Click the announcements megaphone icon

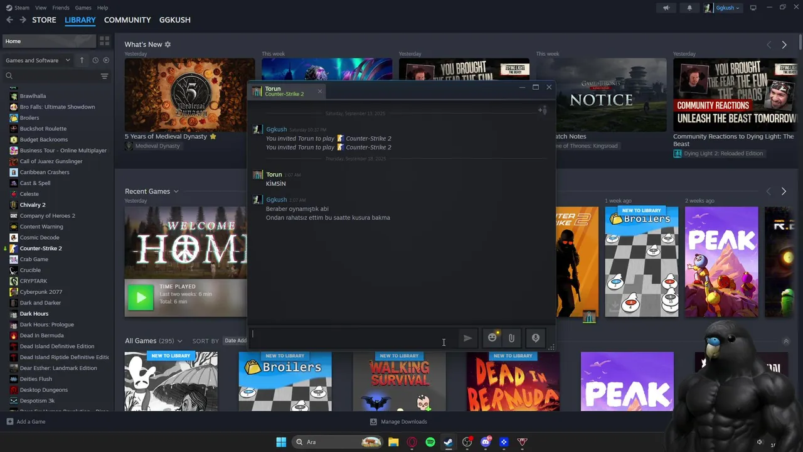pyautogui.click(x=666, y=8)
